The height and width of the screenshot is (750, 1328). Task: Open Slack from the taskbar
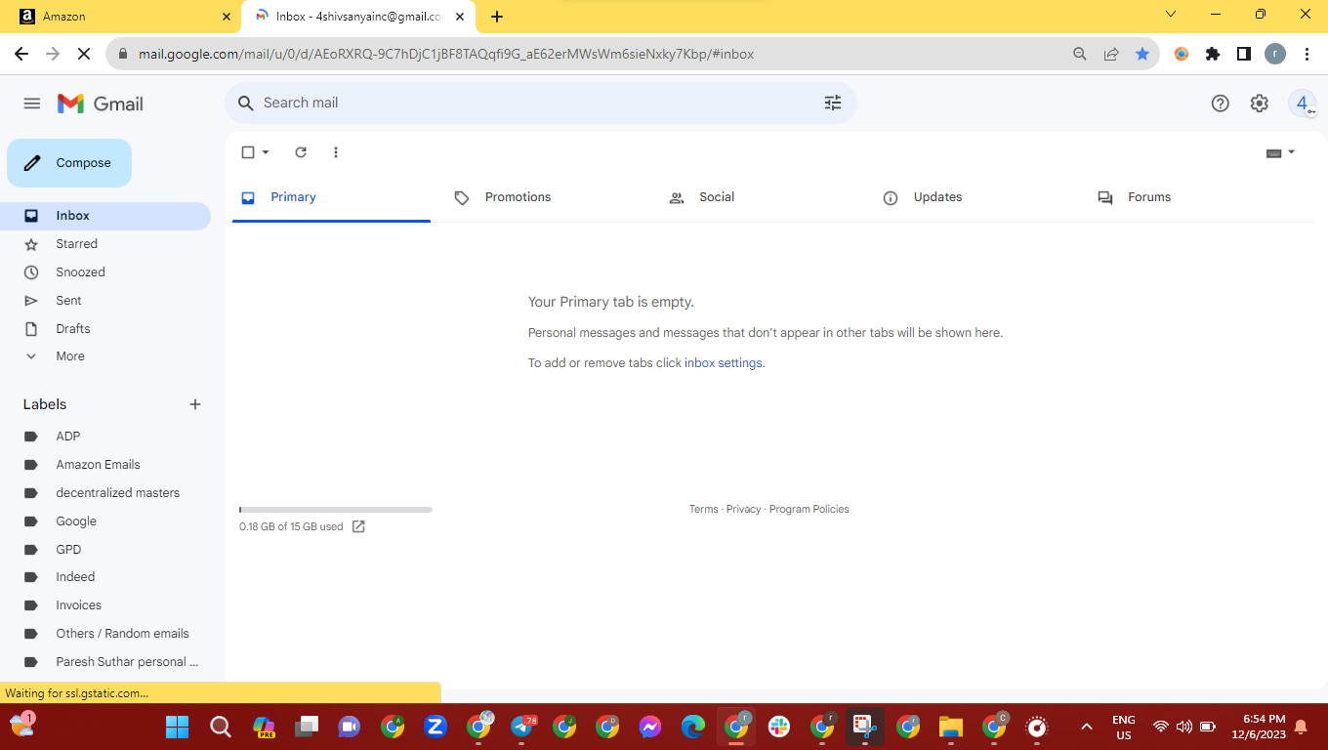(x=779, y=727)
